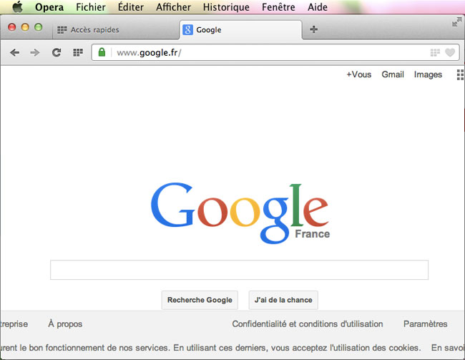The width and height of the screenshot is (465, 360).
Task: Switch to the Accès rapides tab
Action: click(x=116, y=29)
